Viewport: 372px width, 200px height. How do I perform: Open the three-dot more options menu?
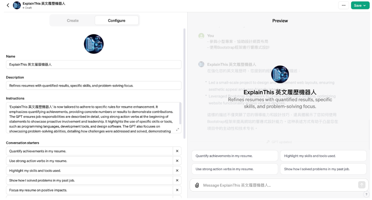(343, 5)
